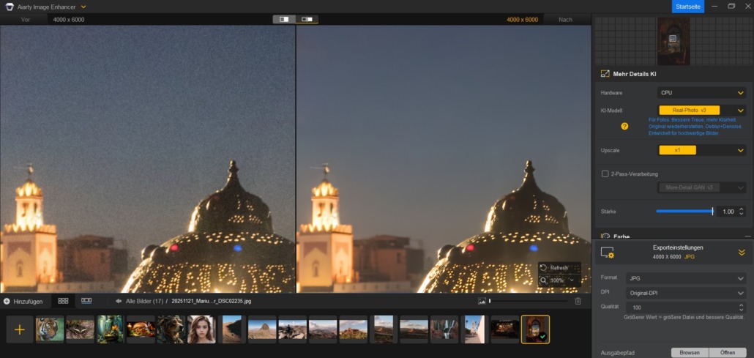This screenshot has height=358, width=754.
Task: Click the export settings gear icon
Action: (x=607, y=253)
